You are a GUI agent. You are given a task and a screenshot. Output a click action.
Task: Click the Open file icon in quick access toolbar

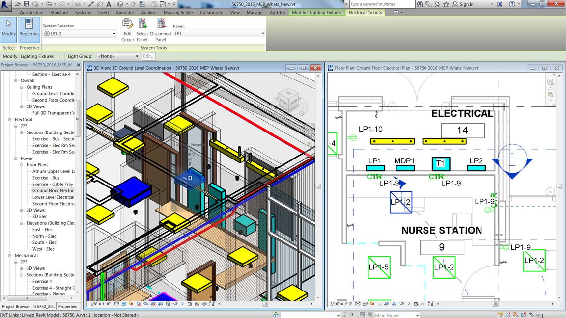tap(18, 4)
